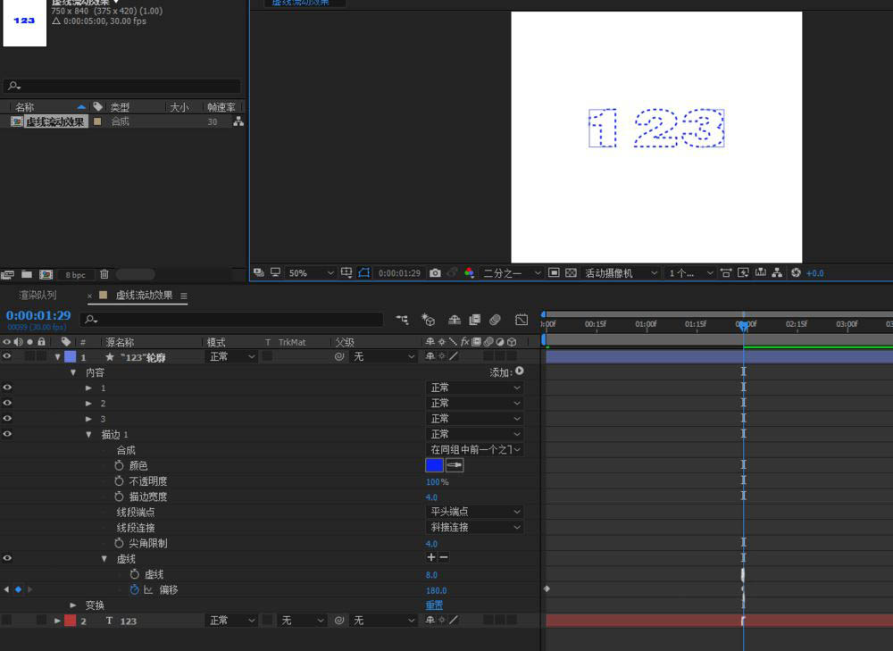The height and width of the screenshot is (651, 893).
Task: Toggle the stopwatch on 偏移 property
Action: coord(136,590)
